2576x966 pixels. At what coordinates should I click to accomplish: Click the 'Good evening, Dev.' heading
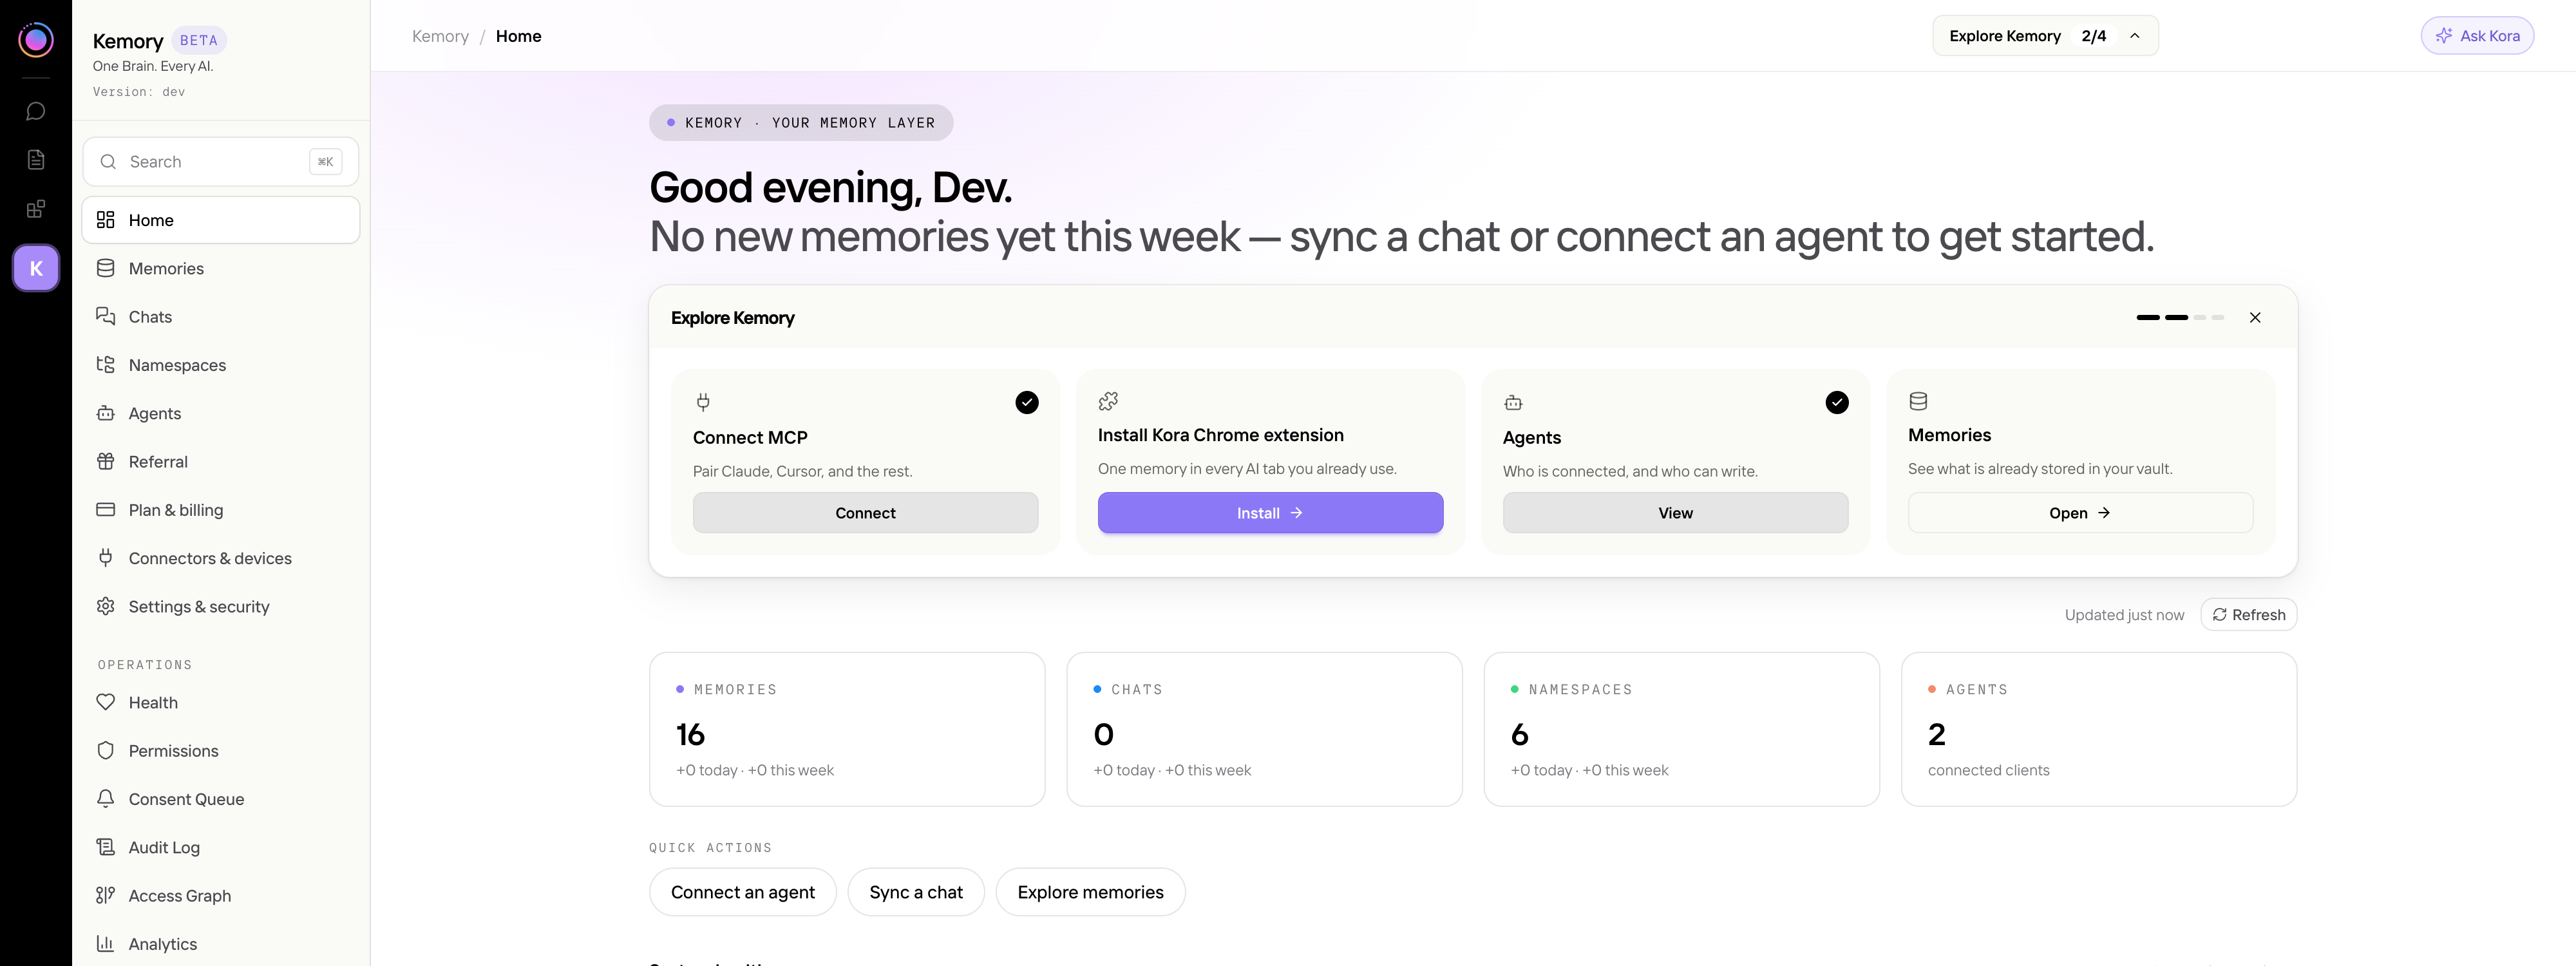[830, 188]
